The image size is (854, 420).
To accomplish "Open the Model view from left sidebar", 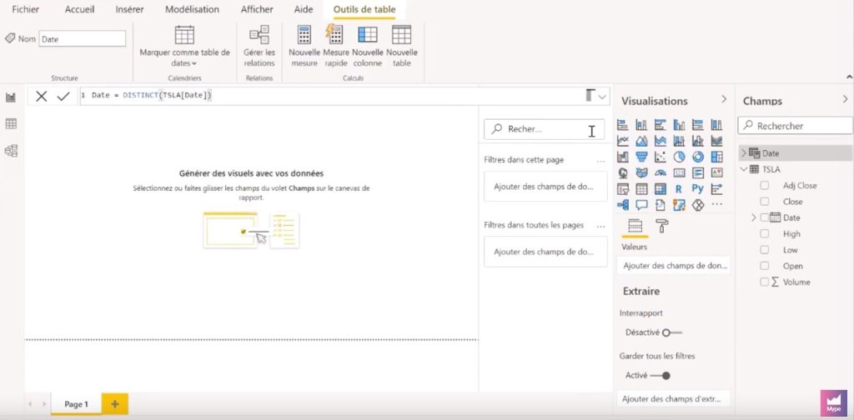I will coord(11,151).
